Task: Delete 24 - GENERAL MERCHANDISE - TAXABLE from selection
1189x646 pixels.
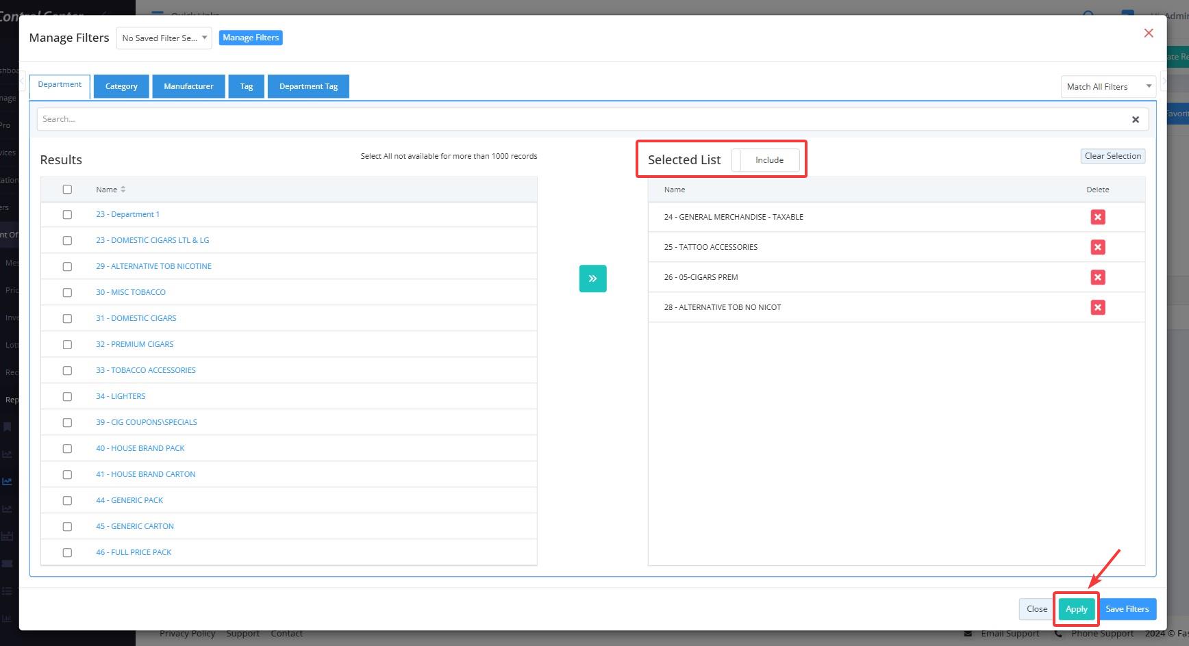Action: click(x=1097, y=217)
